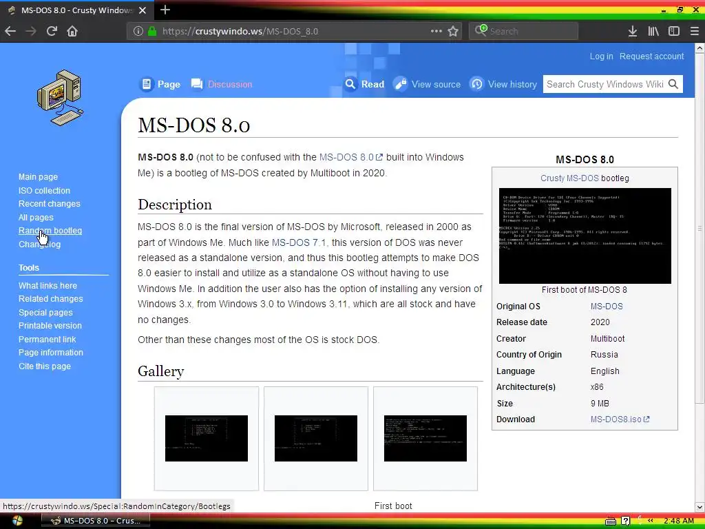Open the View source tab
Image resolution: width=705 pixels, height=529 pixels.
click(x=427, y=84)
